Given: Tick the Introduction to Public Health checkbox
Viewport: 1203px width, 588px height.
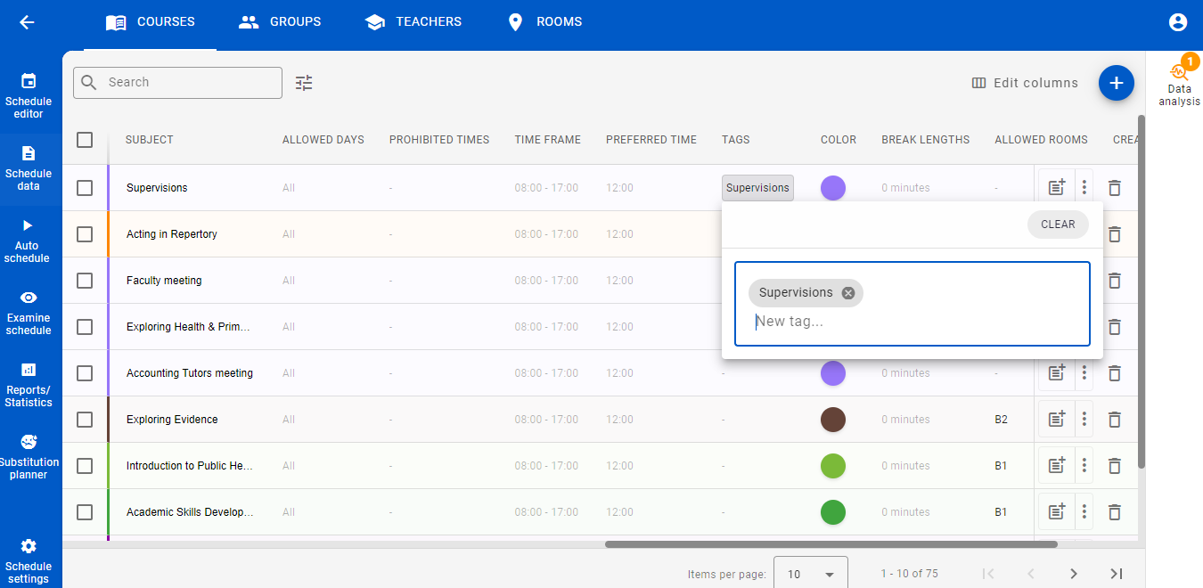Looking at the screenshot, I should click(85, 466).
